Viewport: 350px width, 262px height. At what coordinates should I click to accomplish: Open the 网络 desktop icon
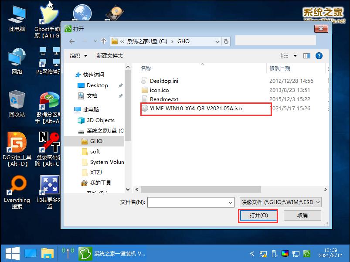(x=17, y=61)
